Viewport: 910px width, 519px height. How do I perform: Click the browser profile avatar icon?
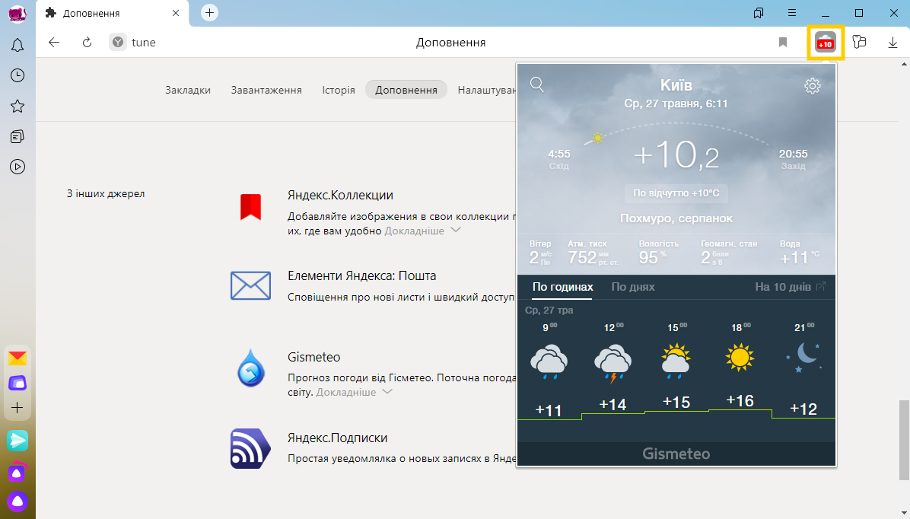(17, 14)
